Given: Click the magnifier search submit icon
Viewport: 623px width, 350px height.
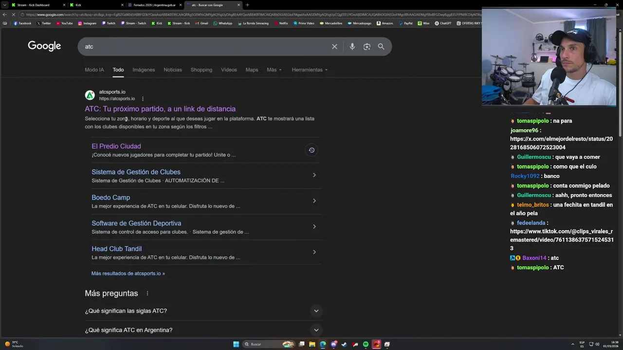Looking at the screenshot, I should pos(381,47).
